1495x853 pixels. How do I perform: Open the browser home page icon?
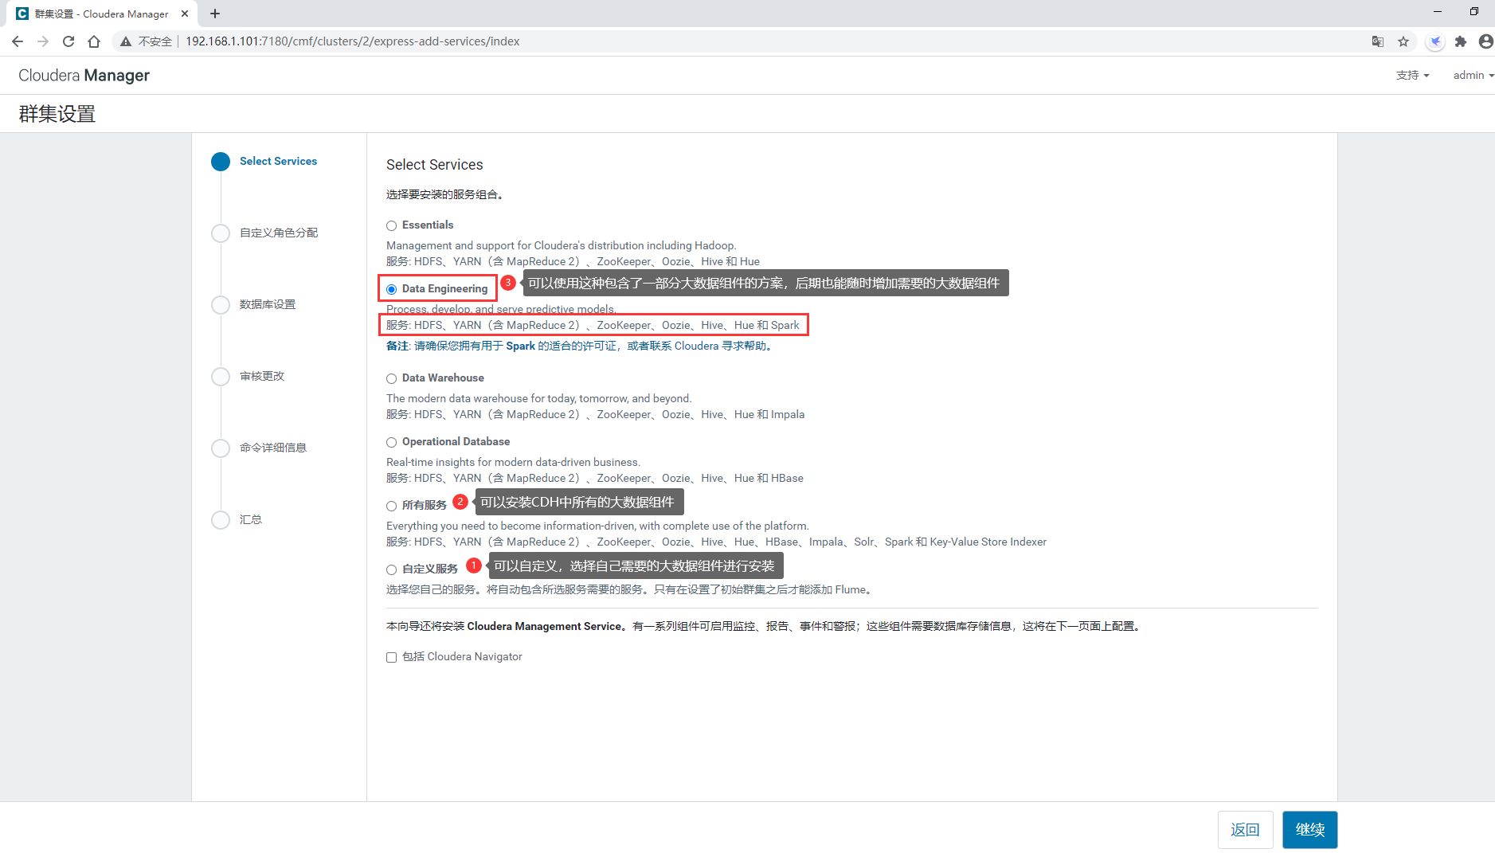[x=94, y=41]
